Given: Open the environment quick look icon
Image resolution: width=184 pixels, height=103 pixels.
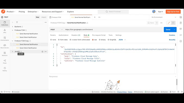Looking at the screenshot, I should click(181, 17).
